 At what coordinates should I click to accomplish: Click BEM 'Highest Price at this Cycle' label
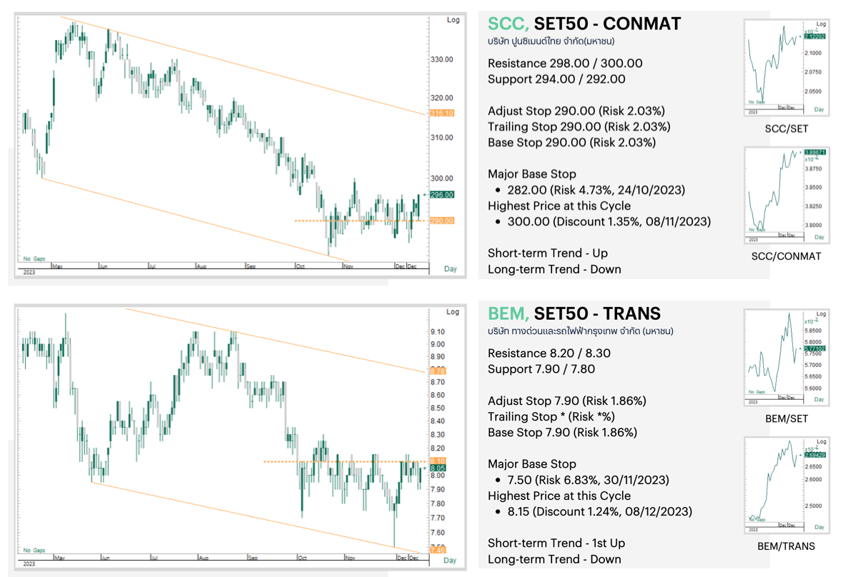click(x=559, y=496)
